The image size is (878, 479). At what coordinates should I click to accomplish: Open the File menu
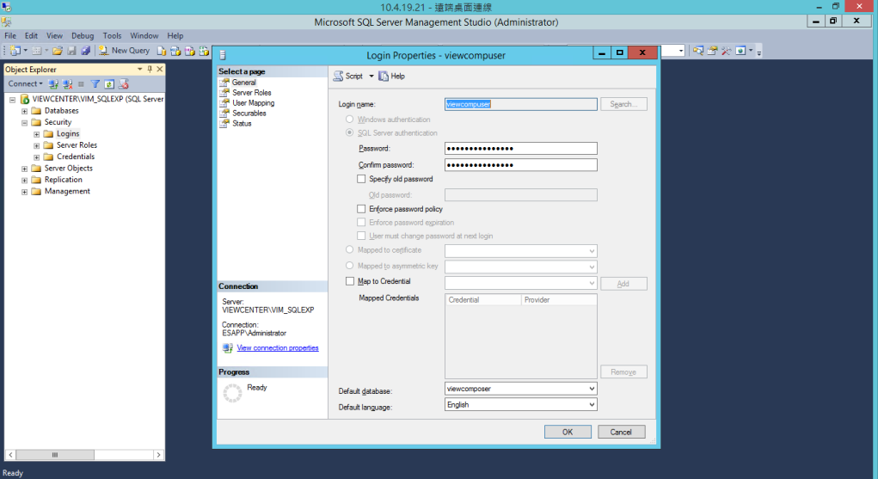(10, 36)
